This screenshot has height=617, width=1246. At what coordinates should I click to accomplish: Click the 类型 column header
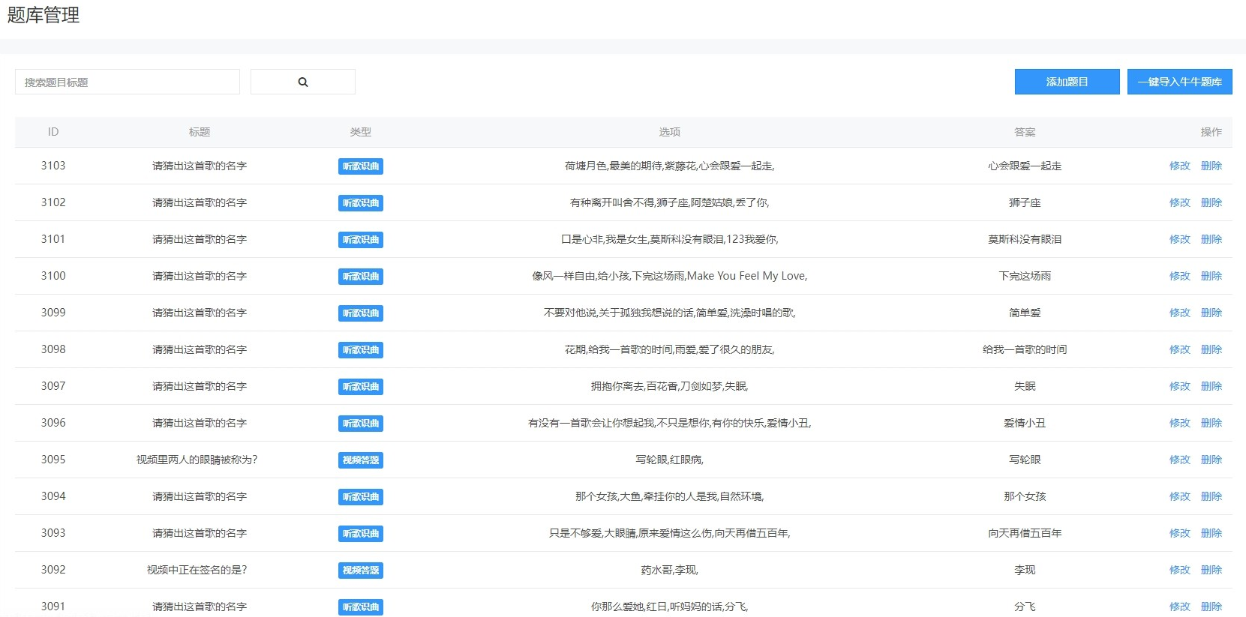361,132
